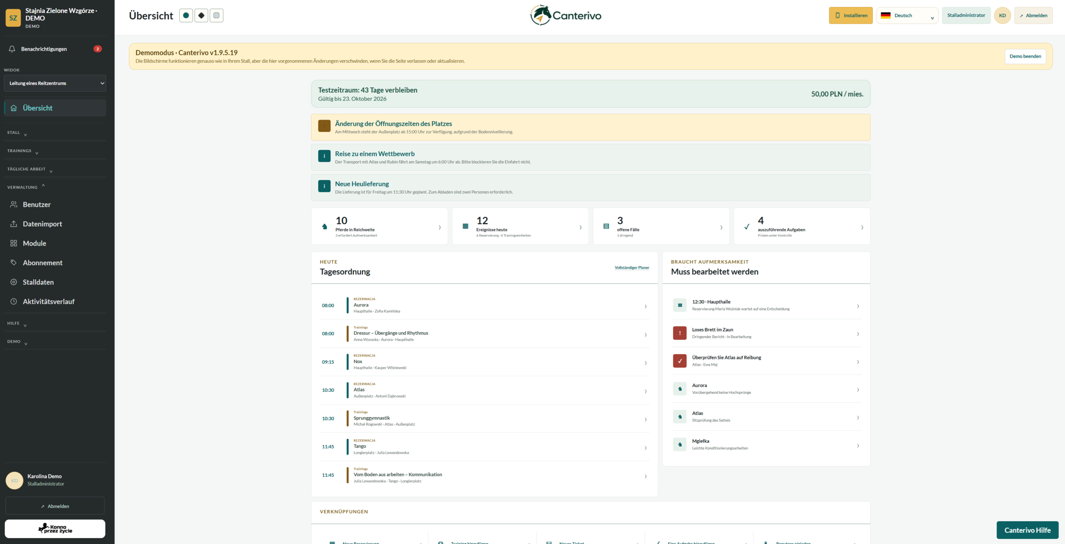Screen dimensions: 1065x544
Task: Collapse the VERWALTUNG sidebar section
Action: pyautogui.click(x=55, y=187)
